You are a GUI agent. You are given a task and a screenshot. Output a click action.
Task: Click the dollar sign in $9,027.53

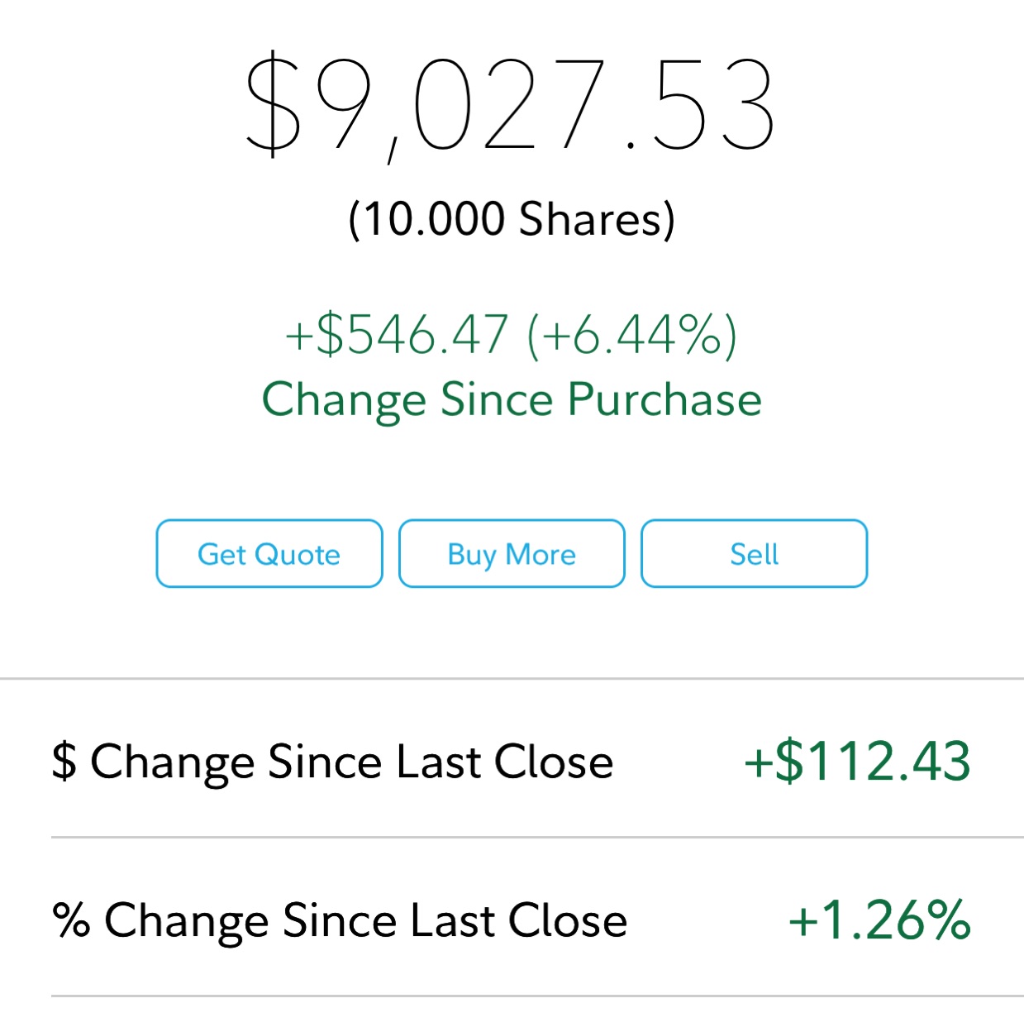pyautogui.click(x=274, y=105)
